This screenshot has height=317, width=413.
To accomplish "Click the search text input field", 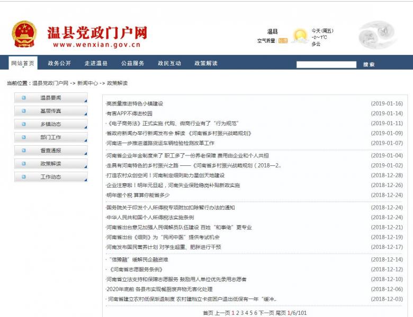I will (x=326, y=64).
